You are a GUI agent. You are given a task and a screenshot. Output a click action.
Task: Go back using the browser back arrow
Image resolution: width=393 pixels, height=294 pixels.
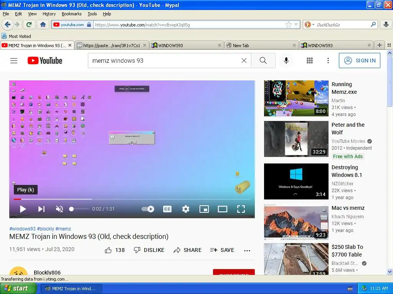coord(7,24)
